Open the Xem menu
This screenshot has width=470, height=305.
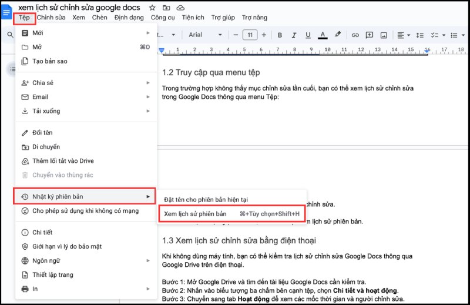(79, 18)
